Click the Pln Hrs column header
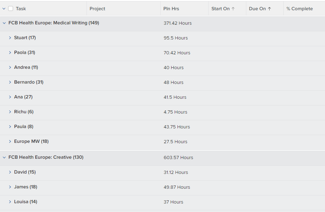The height and width of the screenshot is (212, 325). [x=171, y=9]
